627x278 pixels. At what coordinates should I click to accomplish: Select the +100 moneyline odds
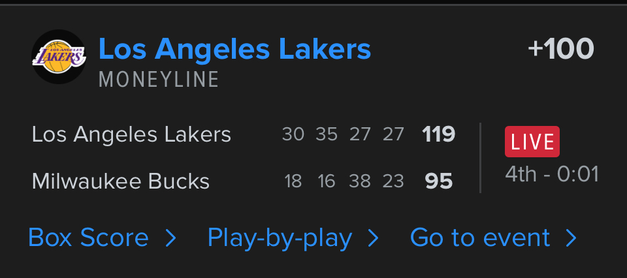coord(561,49)
